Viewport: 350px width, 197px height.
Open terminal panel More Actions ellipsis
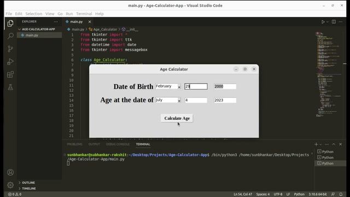[326, 144]
